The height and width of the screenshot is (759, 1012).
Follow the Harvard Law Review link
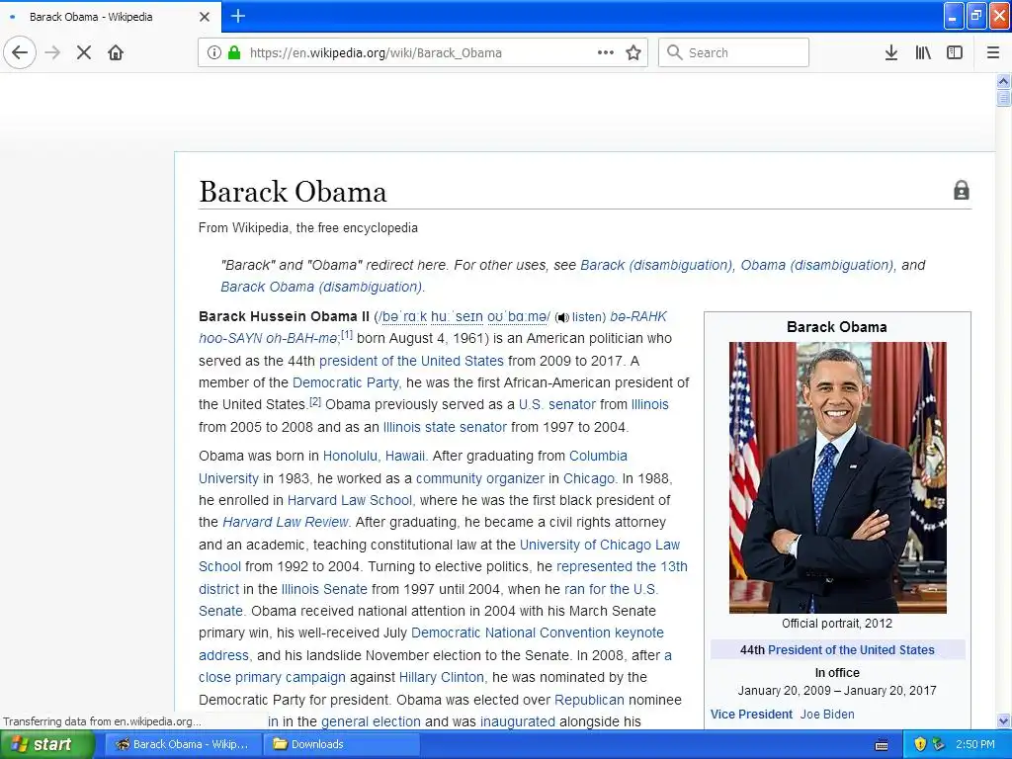pos(286,522)
